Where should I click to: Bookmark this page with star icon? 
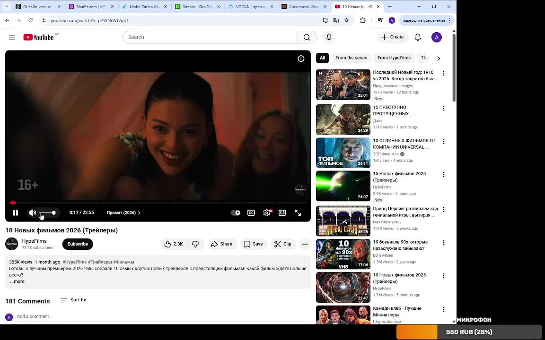pos(346,20)
